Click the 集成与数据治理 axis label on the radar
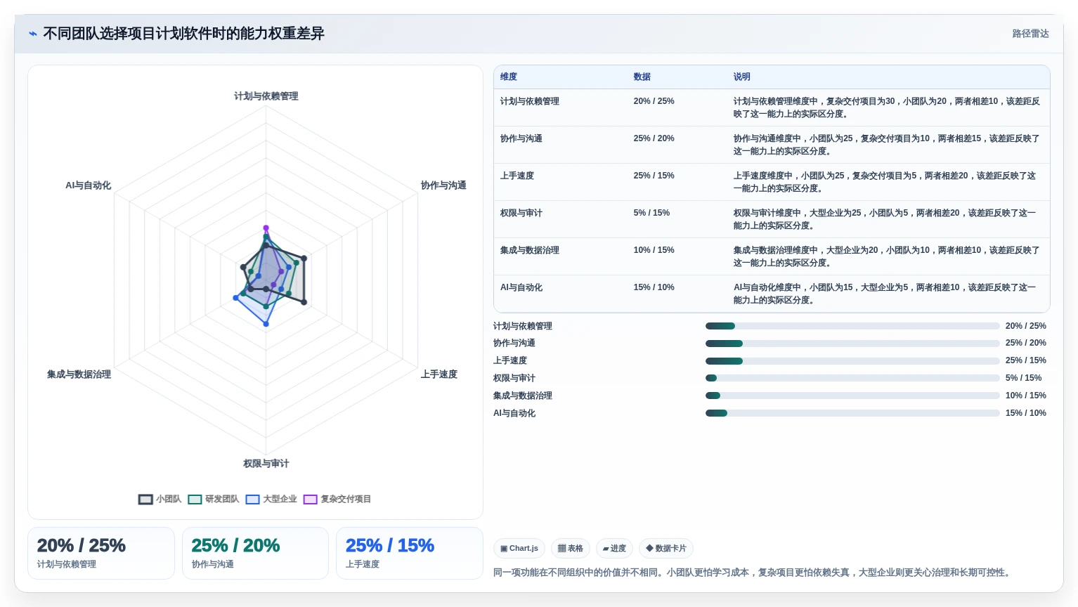 pyautogui.click(x=79, y=374)
